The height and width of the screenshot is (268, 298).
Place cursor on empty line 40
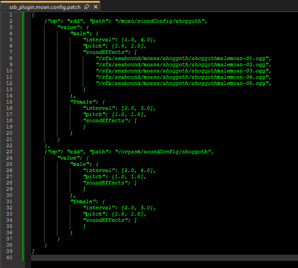click(x=165, y=258)
